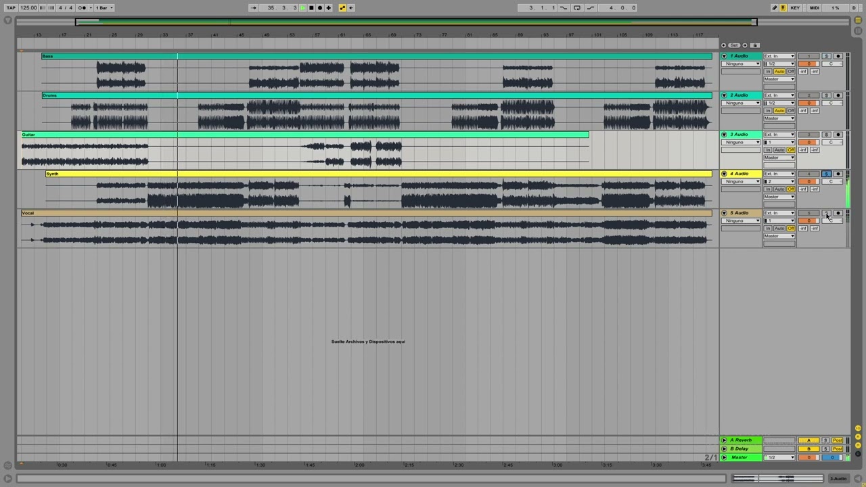This screenshot has width=866, height=487.
Task: Open 1 Audio Ninguno device chooser
Action: pos(741,64)
